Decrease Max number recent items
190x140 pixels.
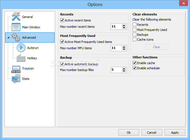coord(124,27)
